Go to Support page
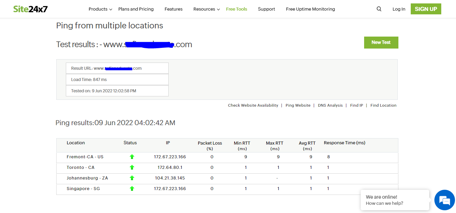The image size is (456, 213). coord(266,9)
